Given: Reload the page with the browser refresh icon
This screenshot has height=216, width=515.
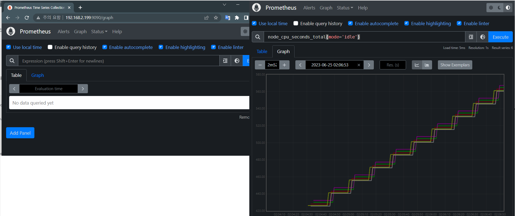Looking at the screenshot, I should [27, 18].
